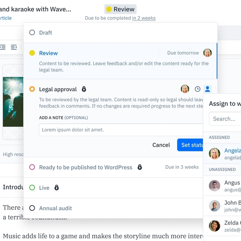The image size is (241, 241).
Task: Click the article link under the title
Action: click(x=6, y=18)
